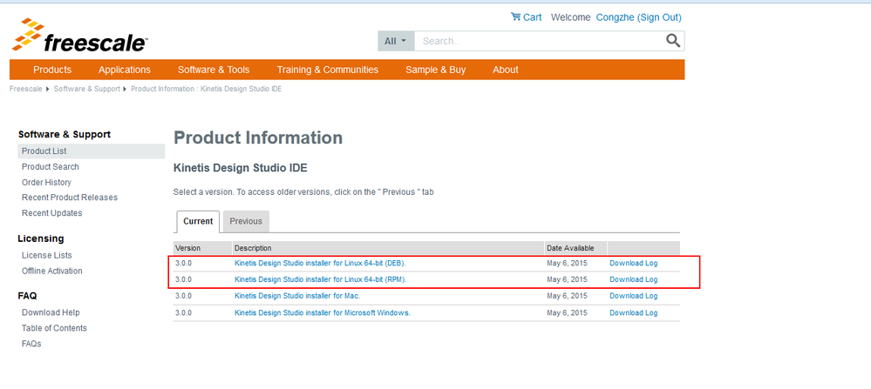The height and width of the screenshot is (389, 871).
Task: Open Linux 64-bit (RPM) installer link
Action: click(321, 279)
